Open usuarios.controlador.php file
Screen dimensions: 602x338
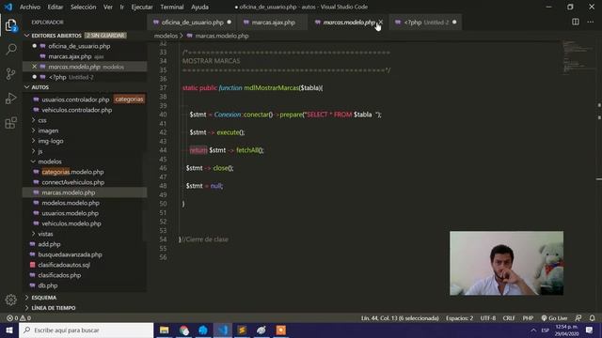pos(75,100)
